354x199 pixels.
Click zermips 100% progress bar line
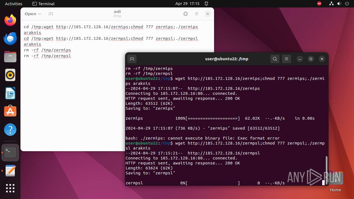click(x=220, y=118)
